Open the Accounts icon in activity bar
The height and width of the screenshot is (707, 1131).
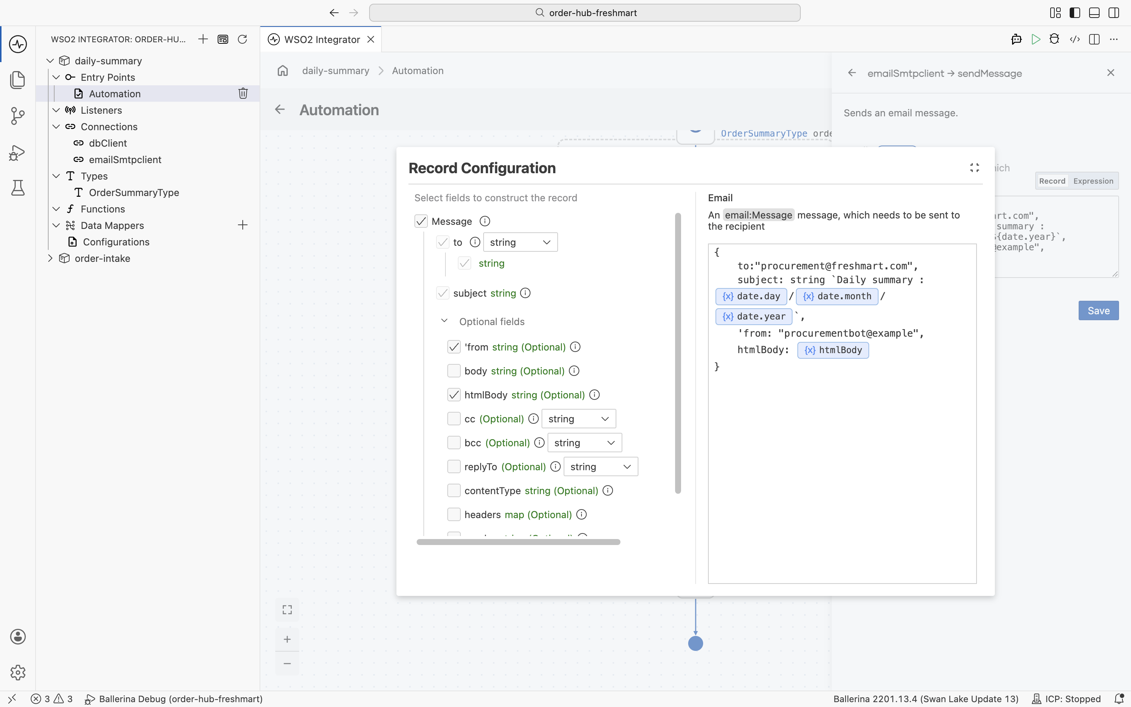point(18,636)
